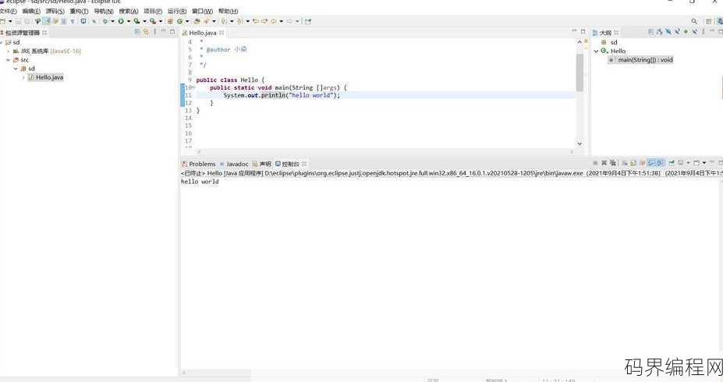Click Pin Console icon in console toolbar

[672, 163]
